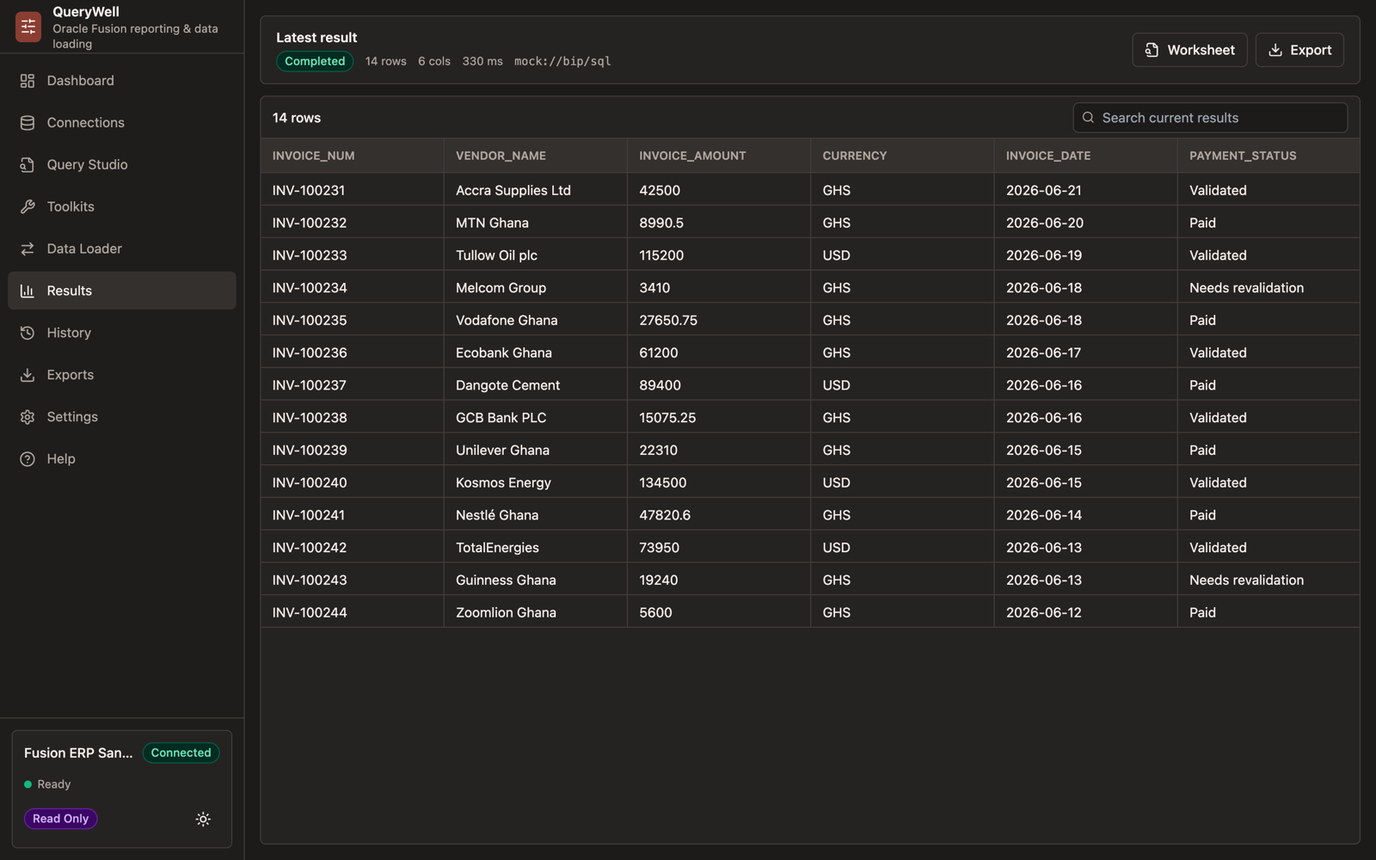
Task: Open History in the sidebar
Action: click(x=122, y=333)
